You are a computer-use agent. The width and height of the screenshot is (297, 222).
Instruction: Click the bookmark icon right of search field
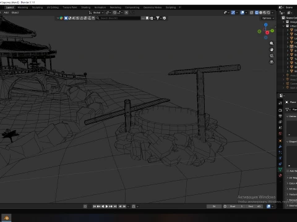147,18
